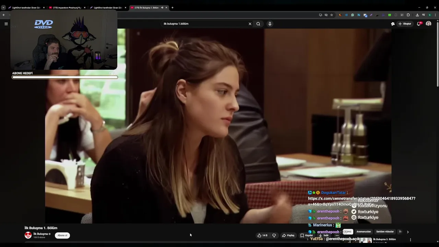The width and height of the screenshot is (439, 247).
Task: Open the green Chrome profile avatar
Action: pyautogui.click(x=430, y=15)
